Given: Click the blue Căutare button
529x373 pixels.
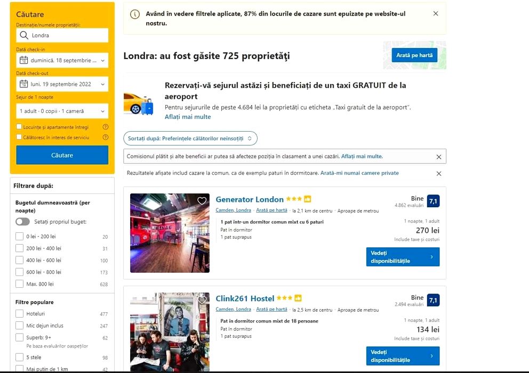Looking at the screenshot, I should 62,155.
